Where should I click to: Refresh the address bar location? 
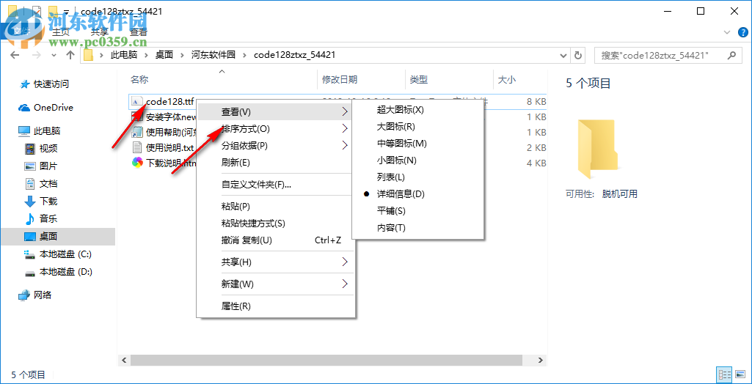tap(578, 55)
